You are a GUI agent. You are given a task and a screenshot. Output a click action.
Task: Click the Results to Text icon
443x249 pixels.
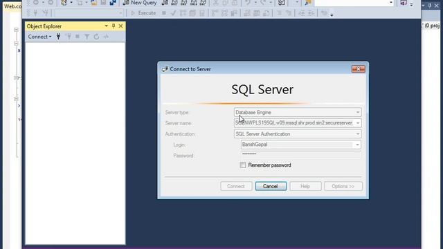pyautogui.click(x=247, y=13)
